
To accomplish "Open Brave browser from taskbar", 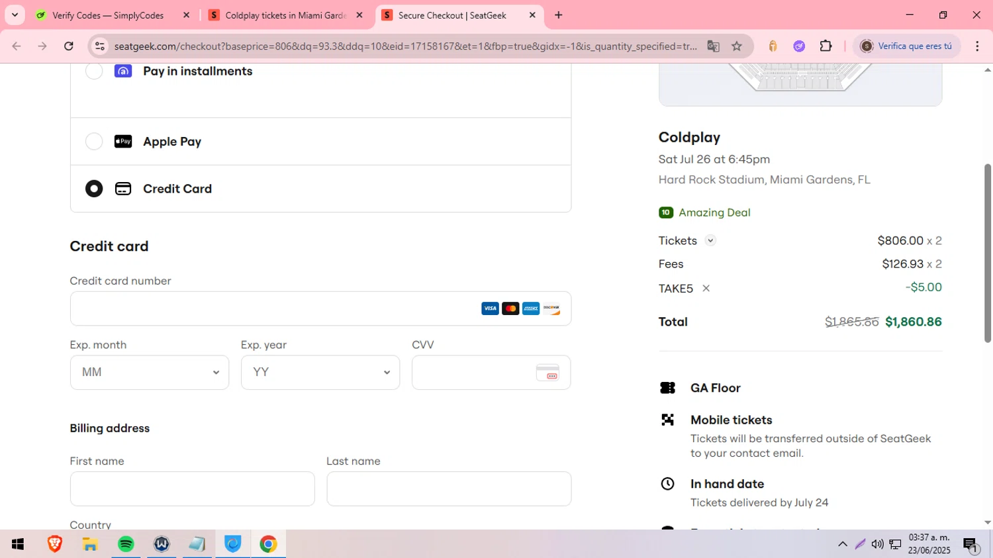I will tap(54, 544).
